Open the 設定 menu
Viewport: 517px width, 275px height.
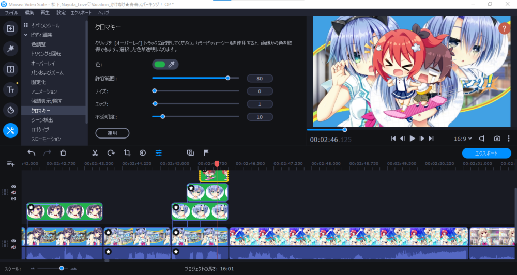click(x=61, y=12)
